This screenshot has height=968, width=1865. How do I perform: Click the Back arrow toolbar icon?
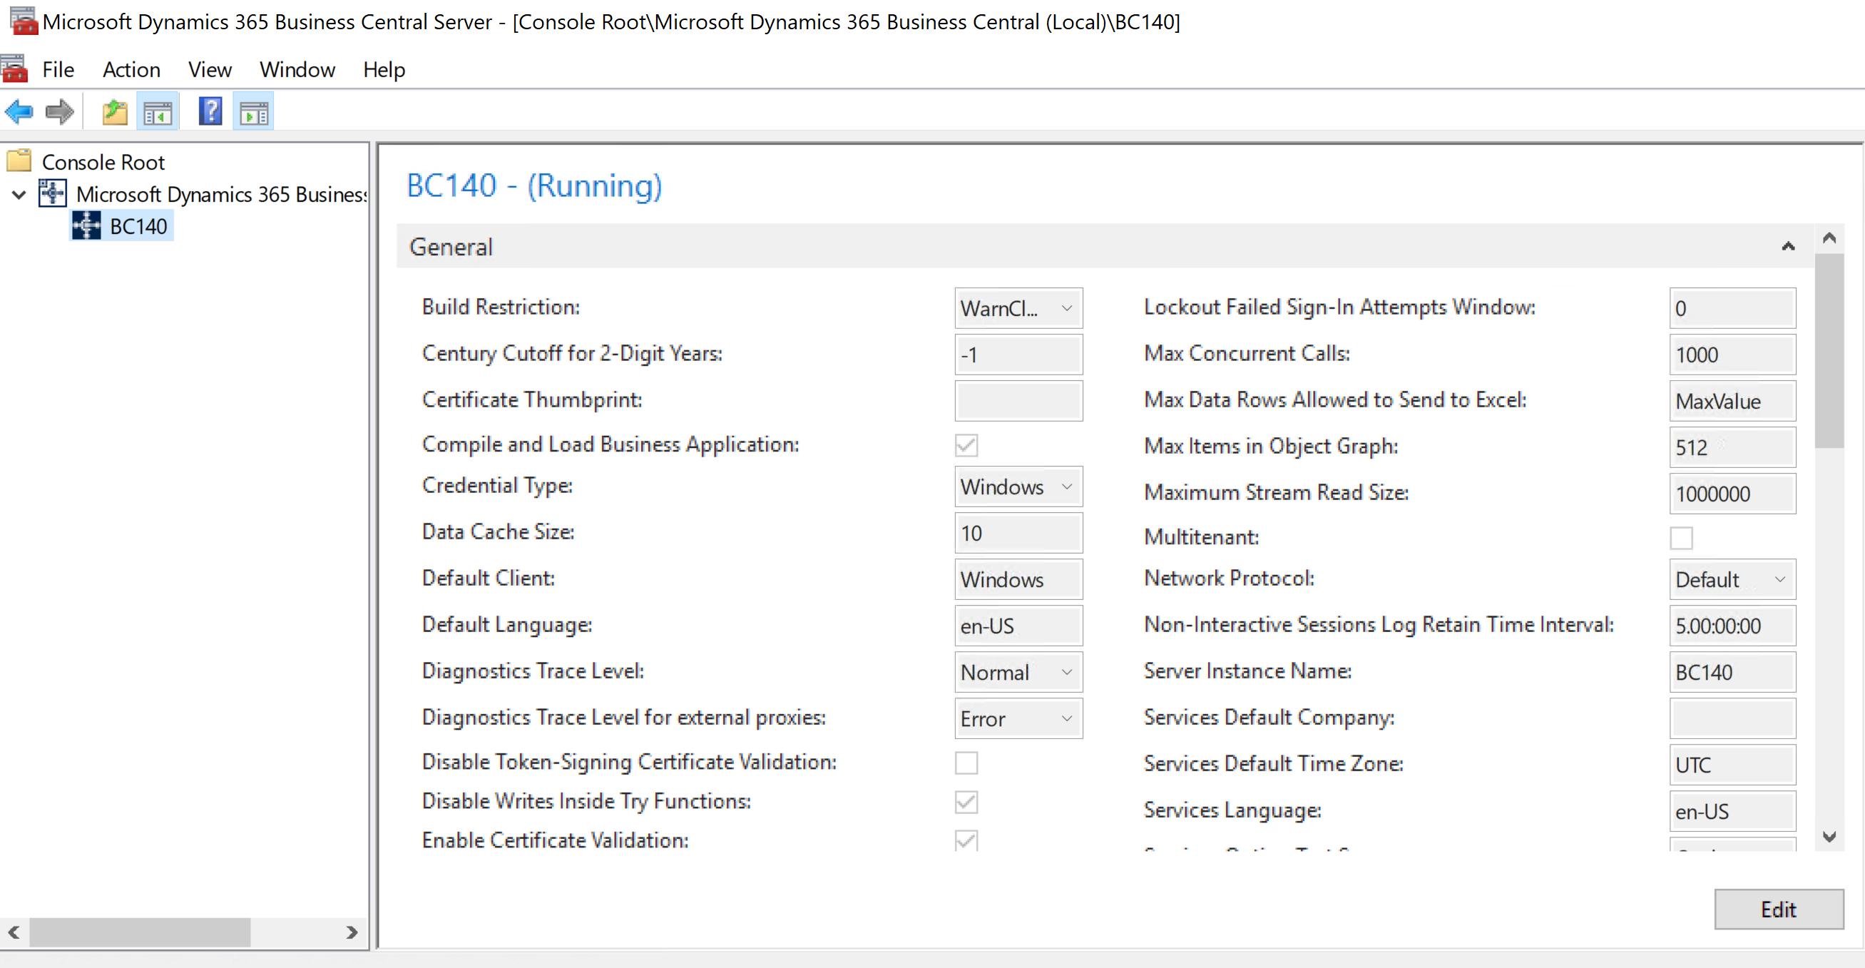[x=19, y=112]
